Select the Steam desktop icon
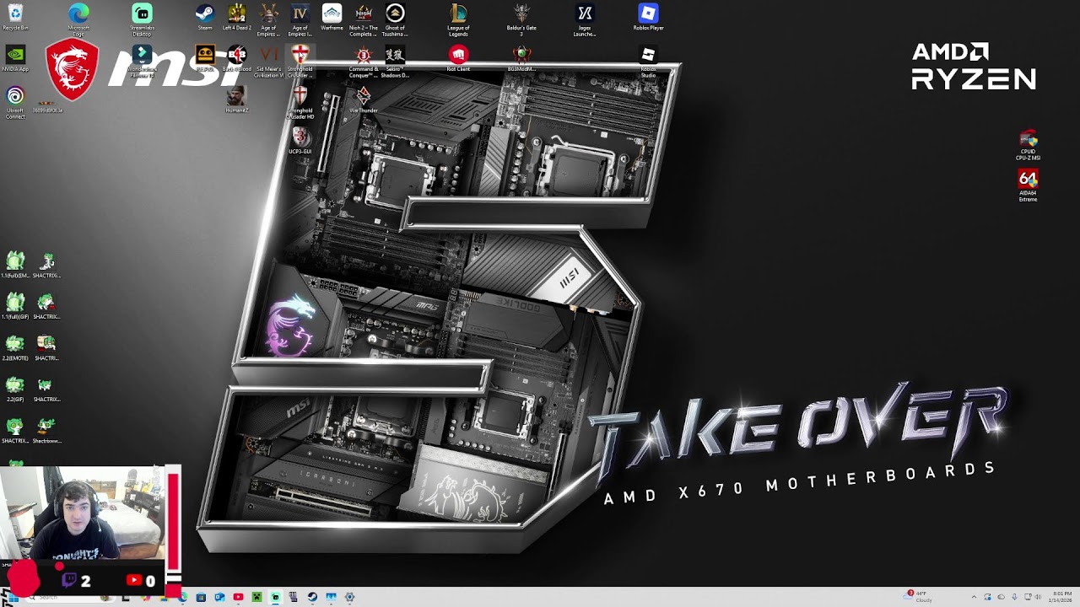The image size is (1080, 607). pyautogui.click(x=205, y=18)
